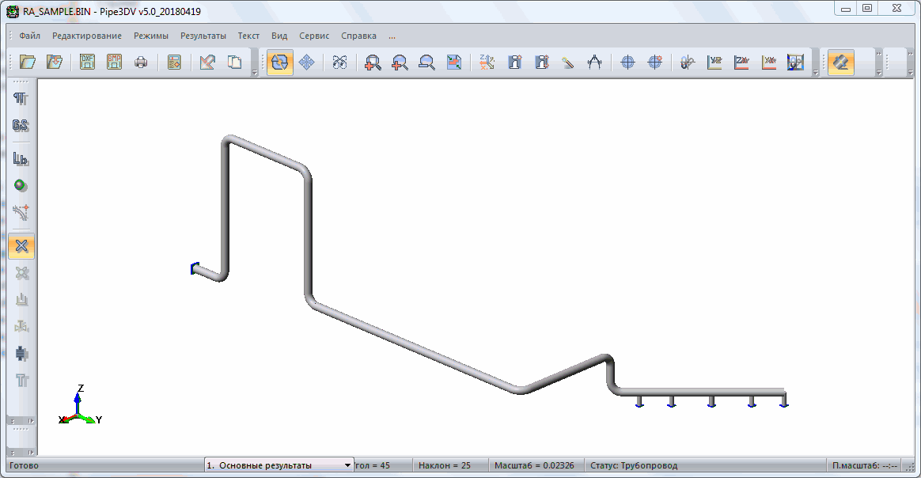Screen dimensions: 921x478
Task: Click the BMP save icon
Action: click(x=114, y=63)
